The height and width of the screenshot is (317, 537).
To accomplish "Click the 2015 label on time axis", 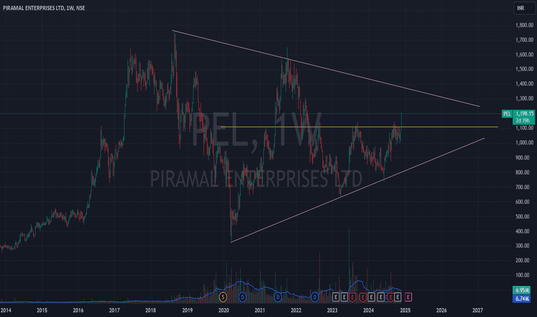I will coord(42,311).
